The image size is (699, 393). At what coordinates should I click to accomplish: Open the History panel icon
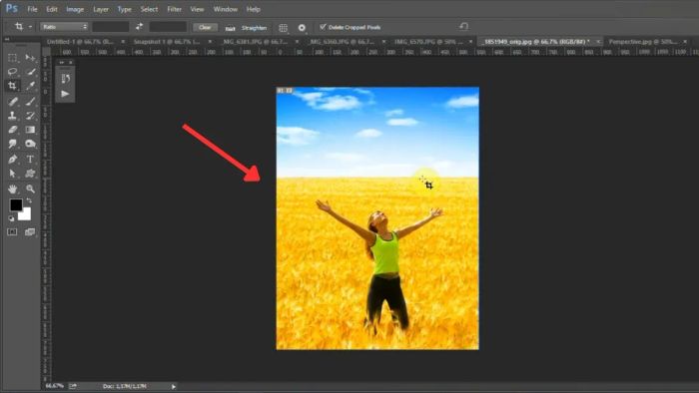(x=65, y=79)
